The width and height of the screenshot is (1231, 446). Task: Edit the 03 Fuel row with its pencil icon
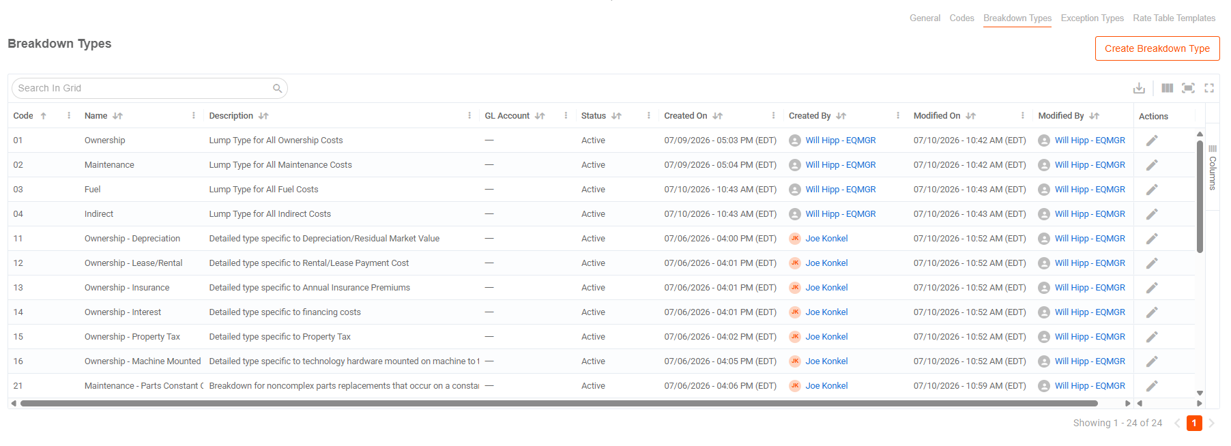tap(1152, 190)
